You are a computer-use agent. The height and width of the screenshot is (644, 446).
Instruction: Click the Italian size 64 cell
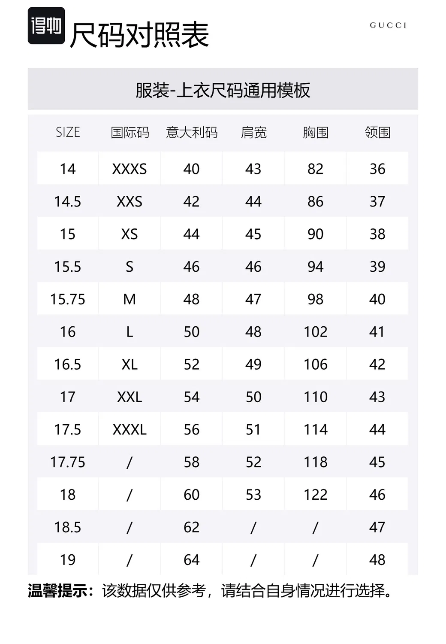[x=192, y=559]
